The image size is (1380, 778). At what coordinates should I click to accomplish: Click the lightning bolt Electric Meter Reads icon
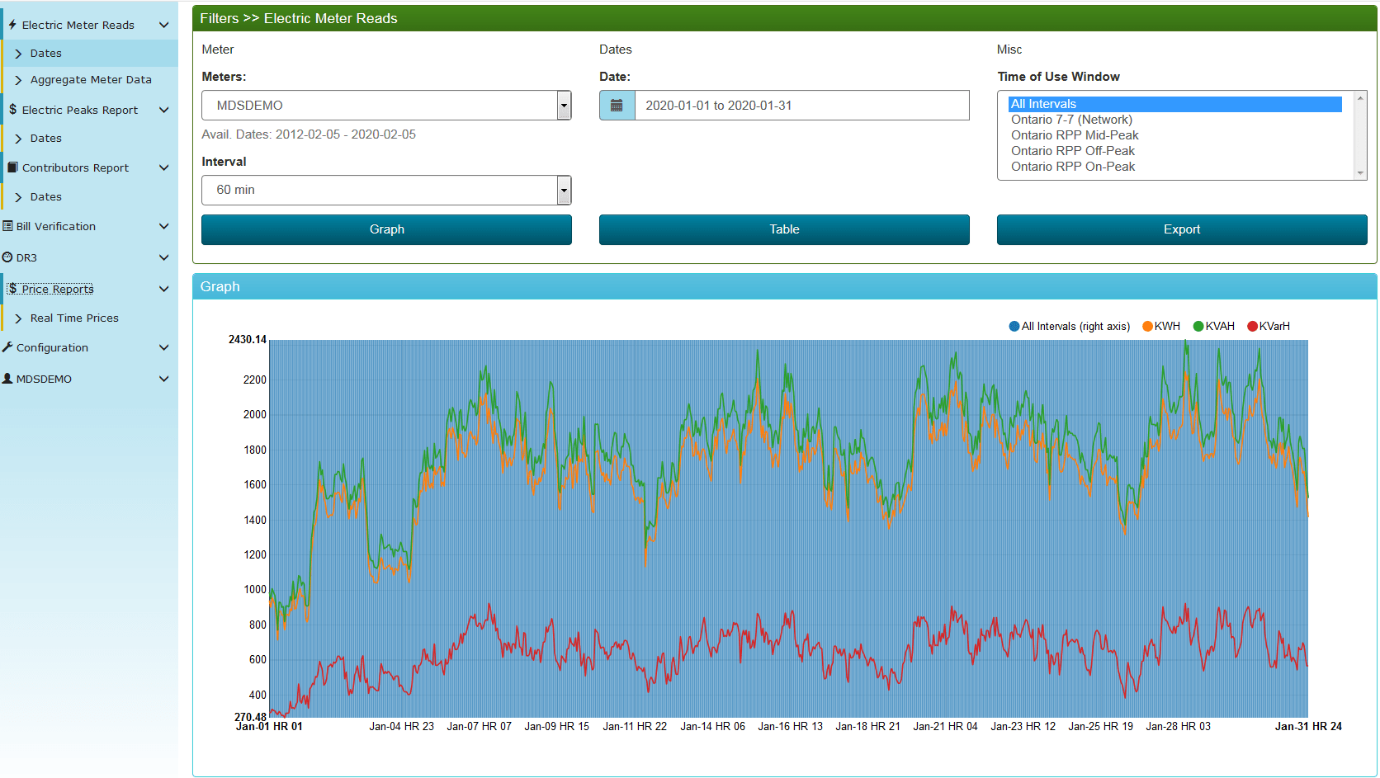point(12,25)
